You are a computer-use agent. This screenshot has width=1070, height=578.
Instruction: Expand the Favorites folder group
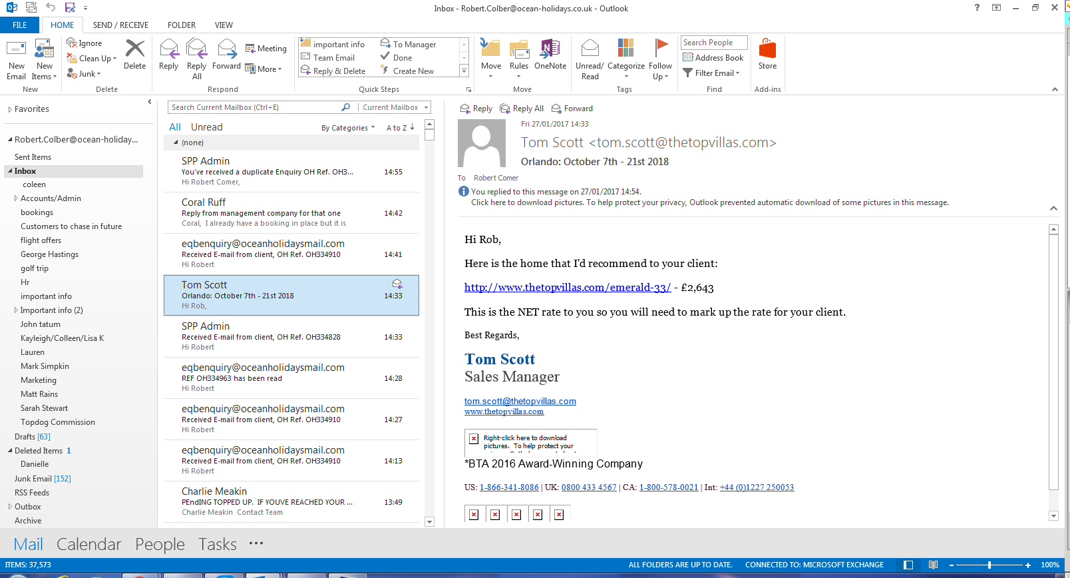[x=10, y=109]
